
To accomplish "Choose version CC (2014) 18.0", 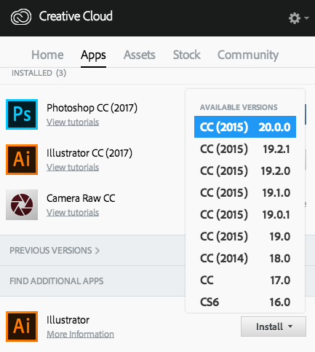I will click(x=245, y=258).
